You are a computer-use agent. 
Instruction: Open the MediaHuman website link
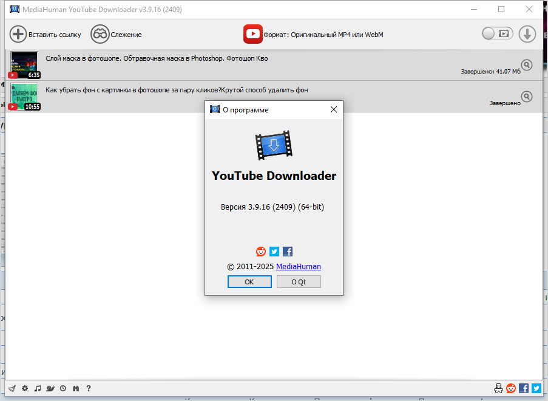pyautogui.click(x=299, y=267)
